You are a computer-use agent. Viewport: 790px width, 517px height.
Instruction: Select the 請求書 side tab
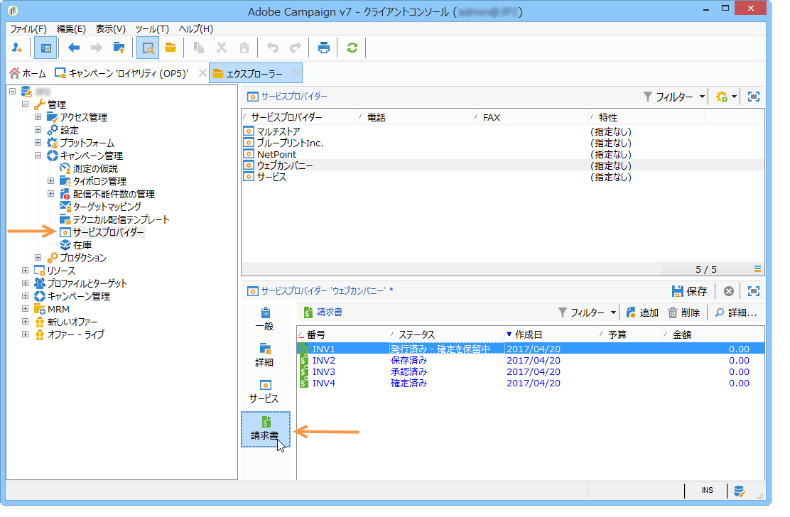tap(265, 429)
